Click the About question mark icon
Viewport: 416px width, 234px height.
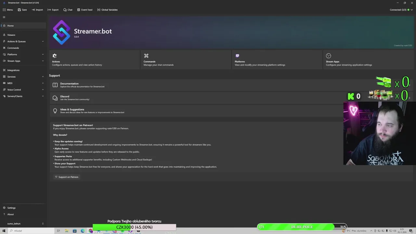pyautogui.click(x=4, y=214)
